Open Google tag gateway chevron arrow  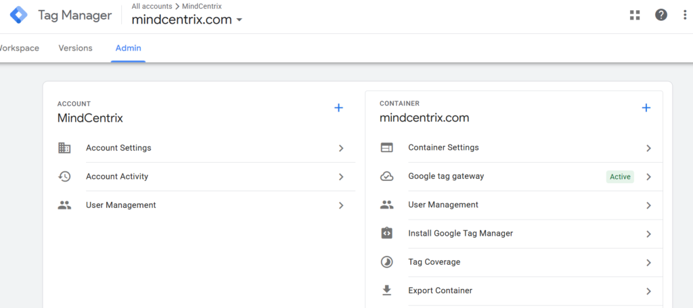649,177
